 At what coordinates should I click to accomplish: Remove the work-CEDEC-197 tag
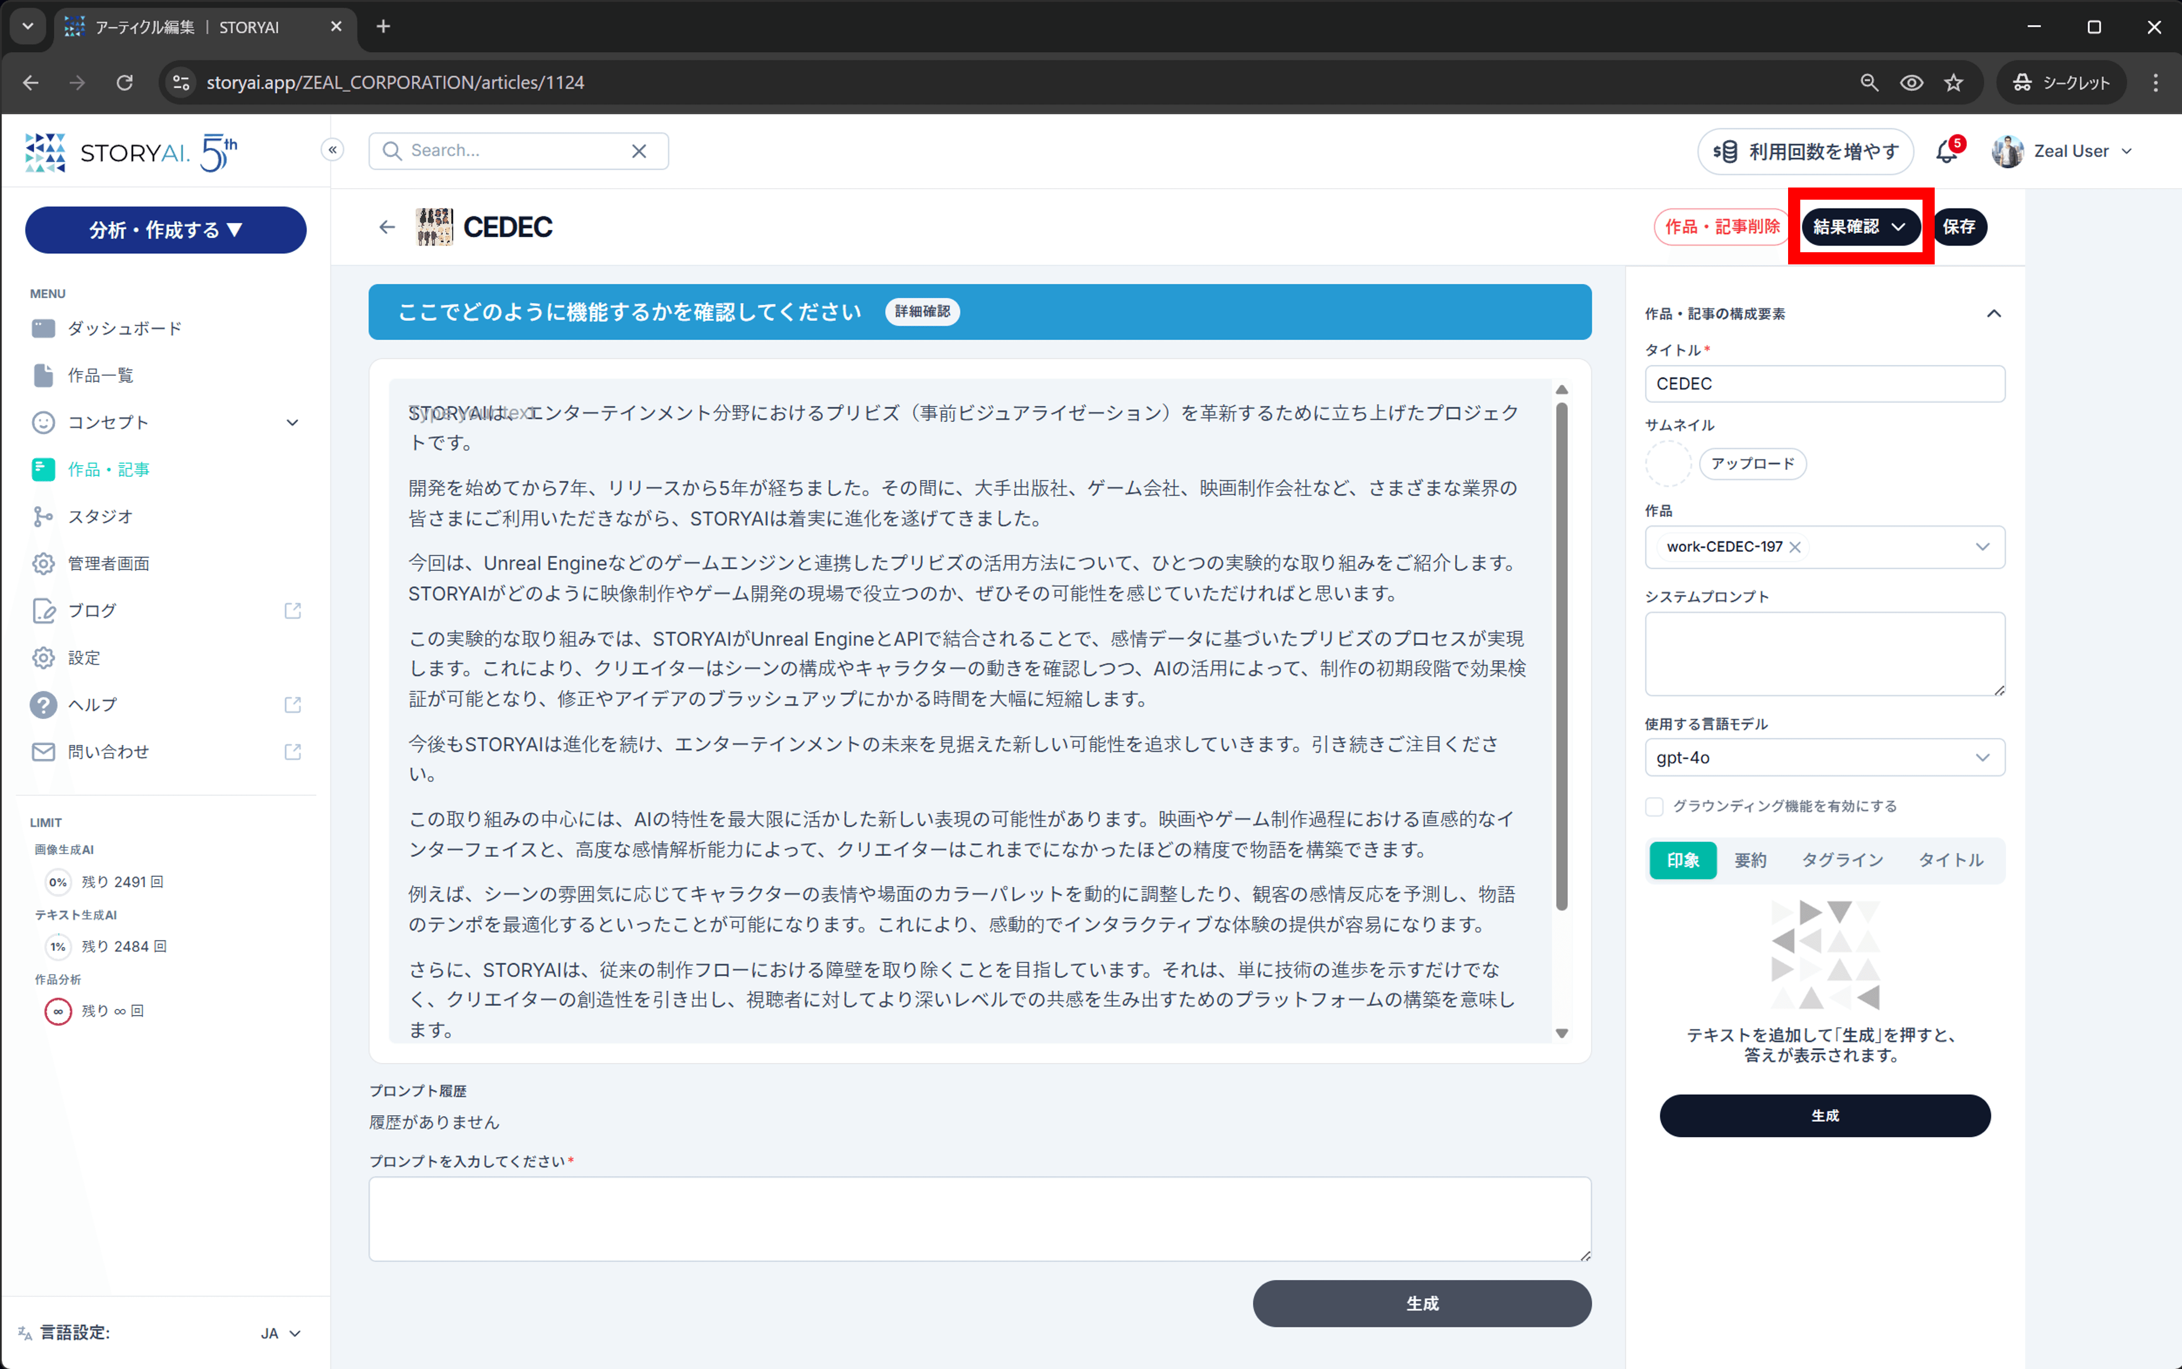pos(1795,547)
